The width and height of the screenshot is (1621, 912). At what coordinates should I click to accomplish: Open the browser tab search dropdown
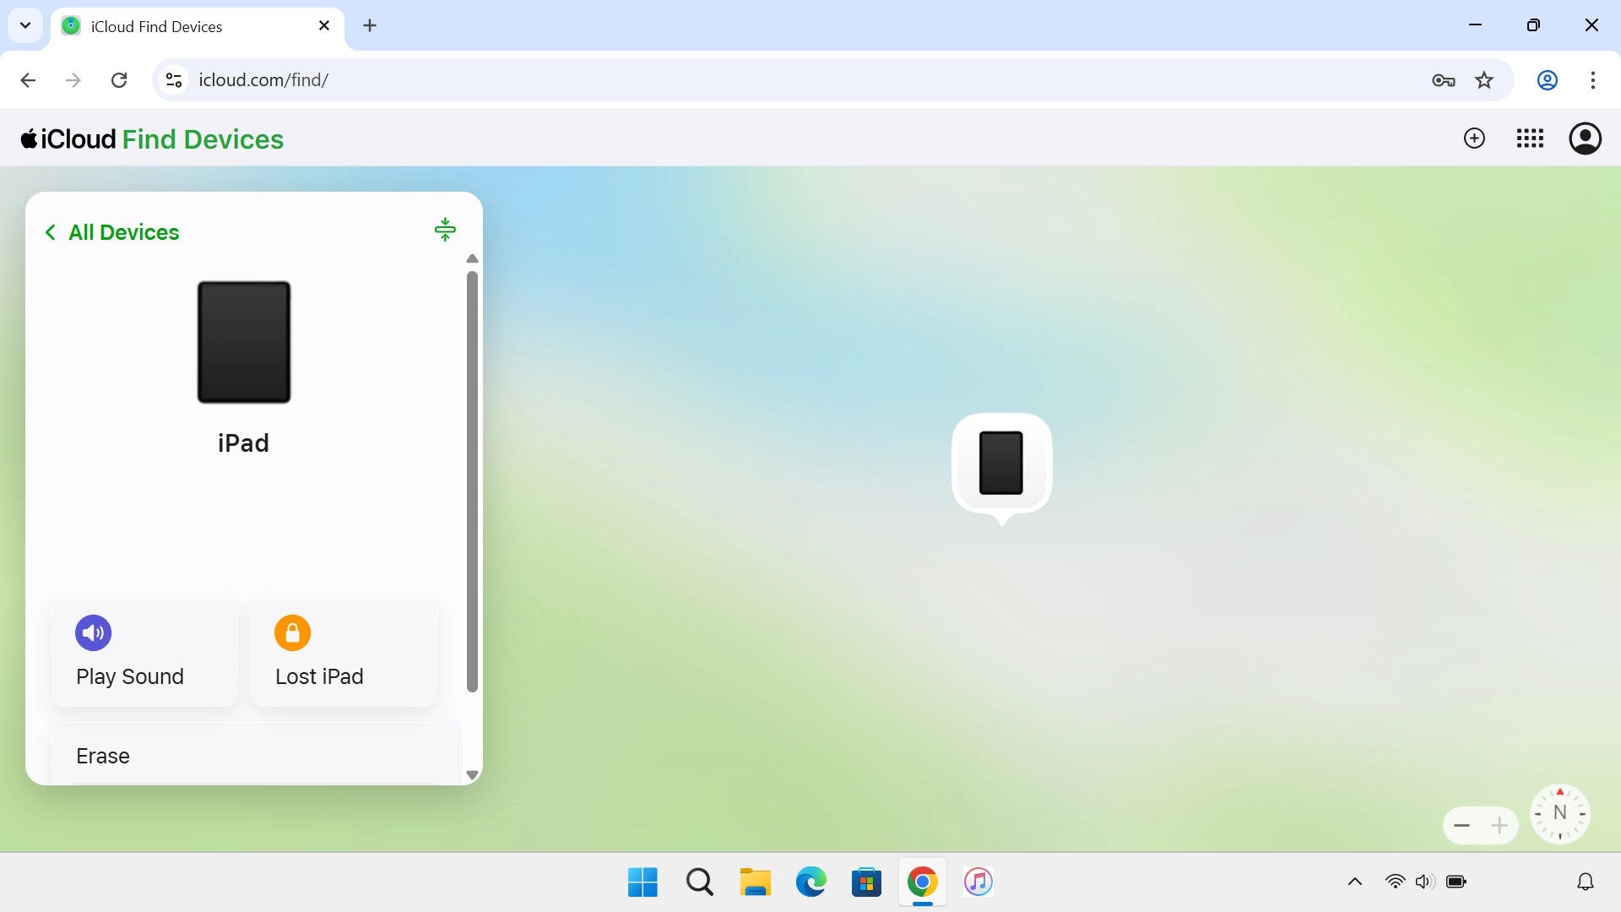pos(25,25)
